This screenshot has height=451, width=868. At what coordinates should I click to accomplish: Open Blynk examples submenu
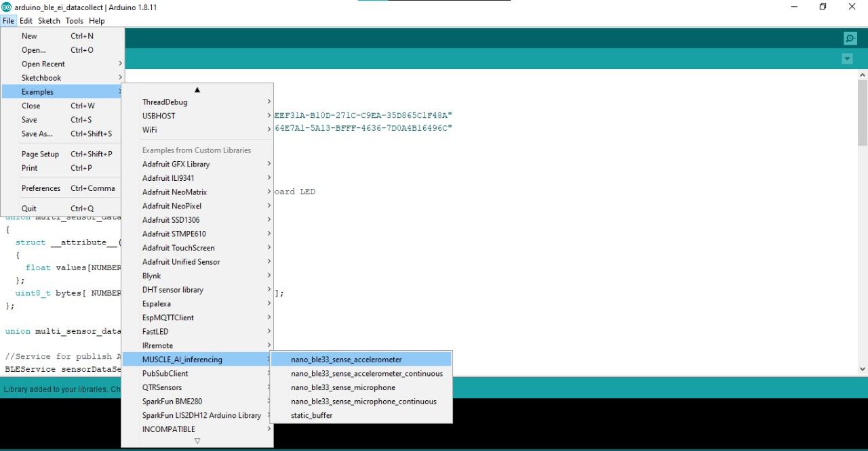click(197, 276)
